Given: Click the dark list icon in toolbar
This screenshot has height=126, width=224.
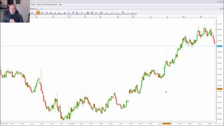Looking at the screenshot, I should (101, 13).
